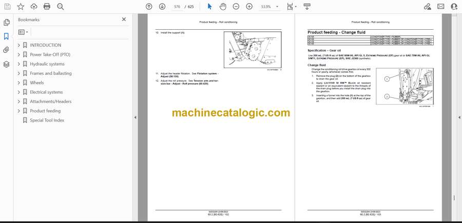Open the bookmarks options menu
This screenshot has width=462, height=223.
[23, 32]
